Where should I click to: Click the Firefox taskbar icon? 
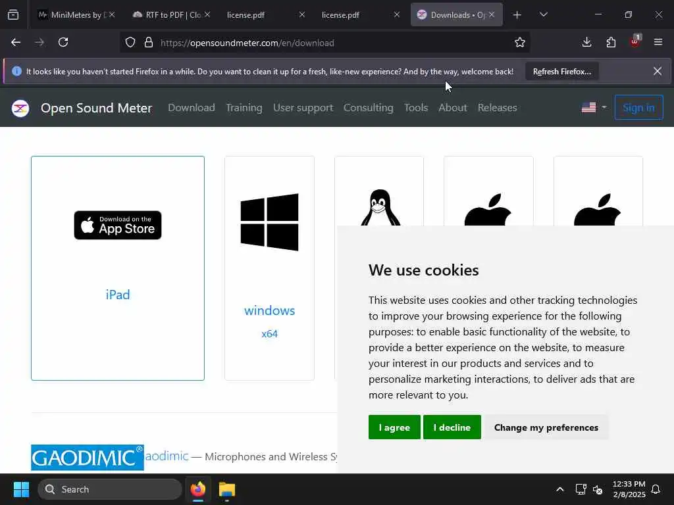(197, 489)
